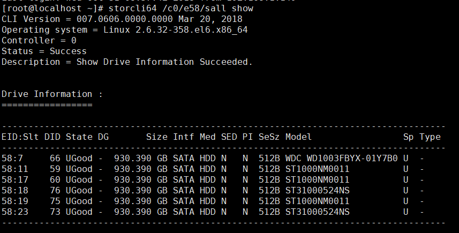
Task: Click the EID:Slt column header
Action: (20, 137)
